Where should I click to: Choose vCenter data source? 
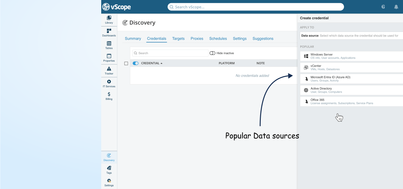click(351, 67)
